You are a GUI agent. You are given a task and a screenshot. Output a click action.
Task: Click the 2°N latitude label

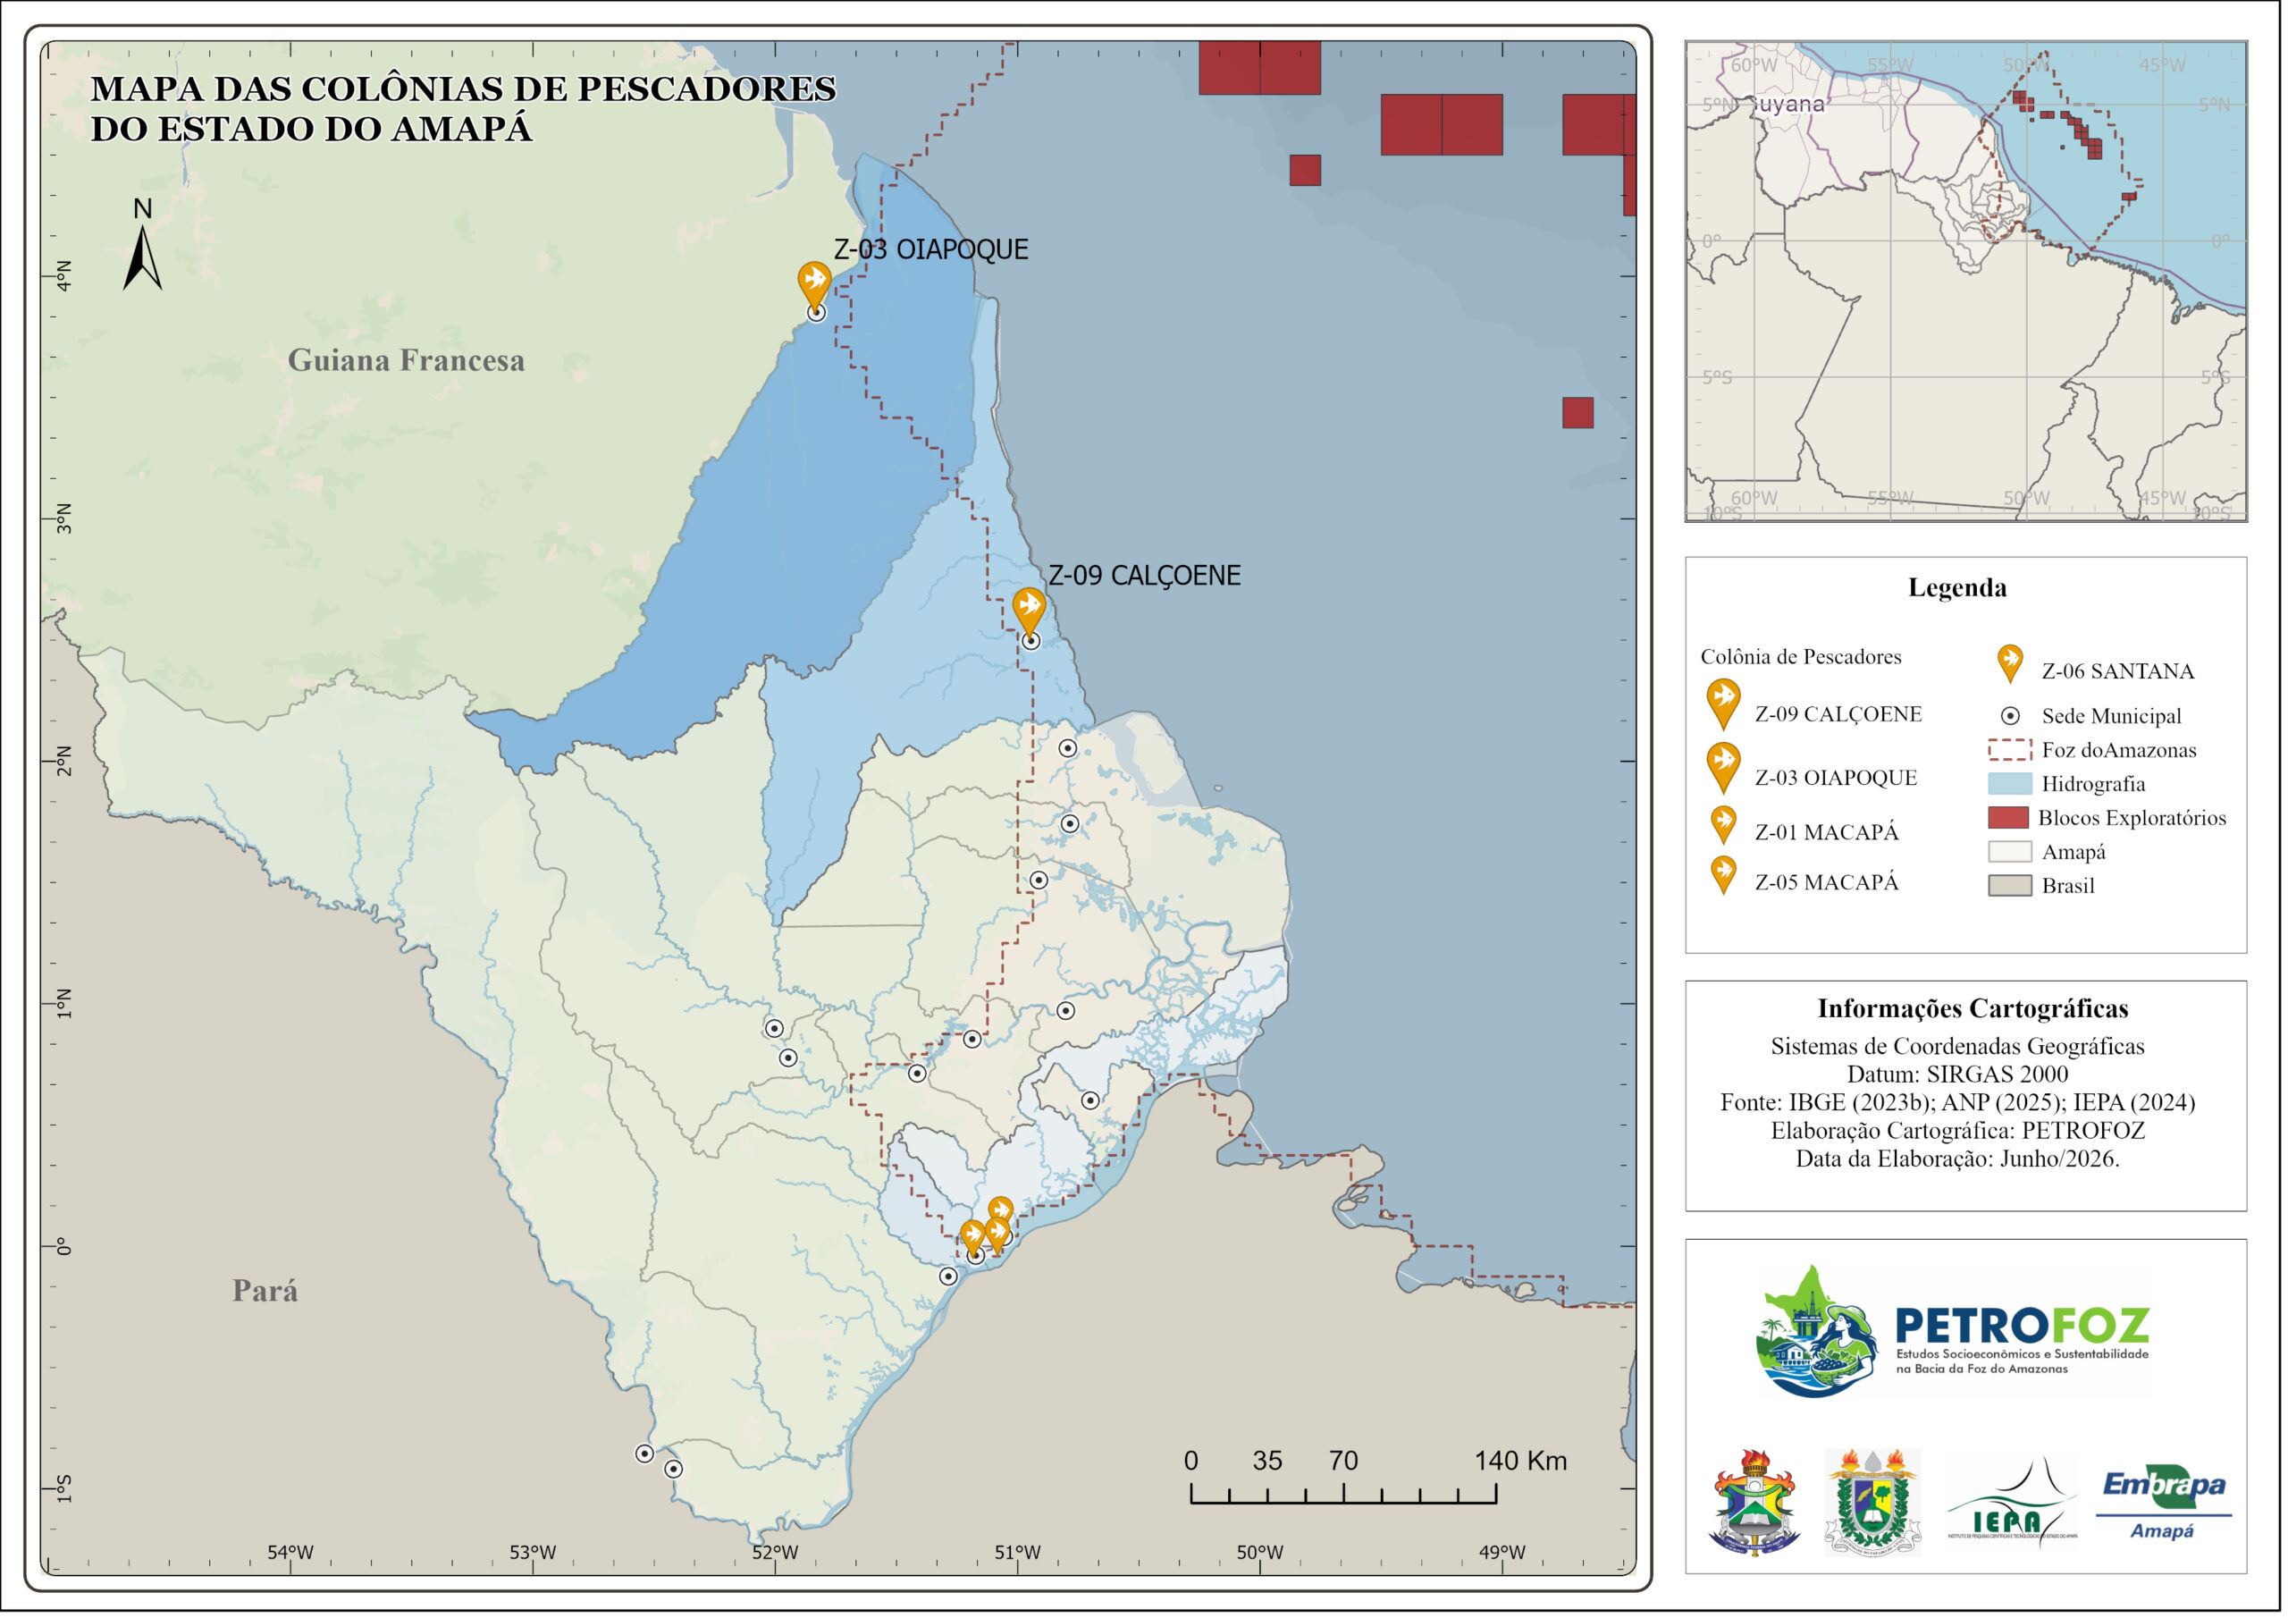[x=64, y=762]
